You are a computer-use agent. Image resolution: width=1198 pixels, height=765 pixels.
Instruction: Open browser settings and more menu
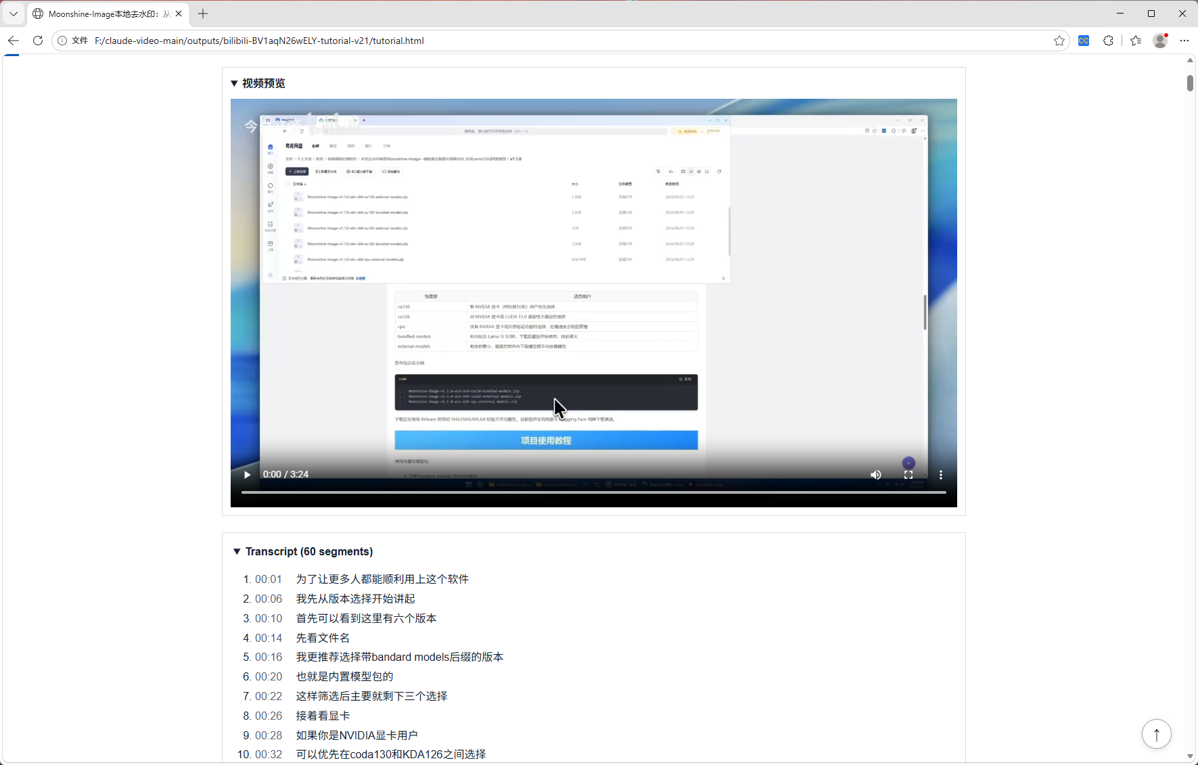coord(1184,41)
